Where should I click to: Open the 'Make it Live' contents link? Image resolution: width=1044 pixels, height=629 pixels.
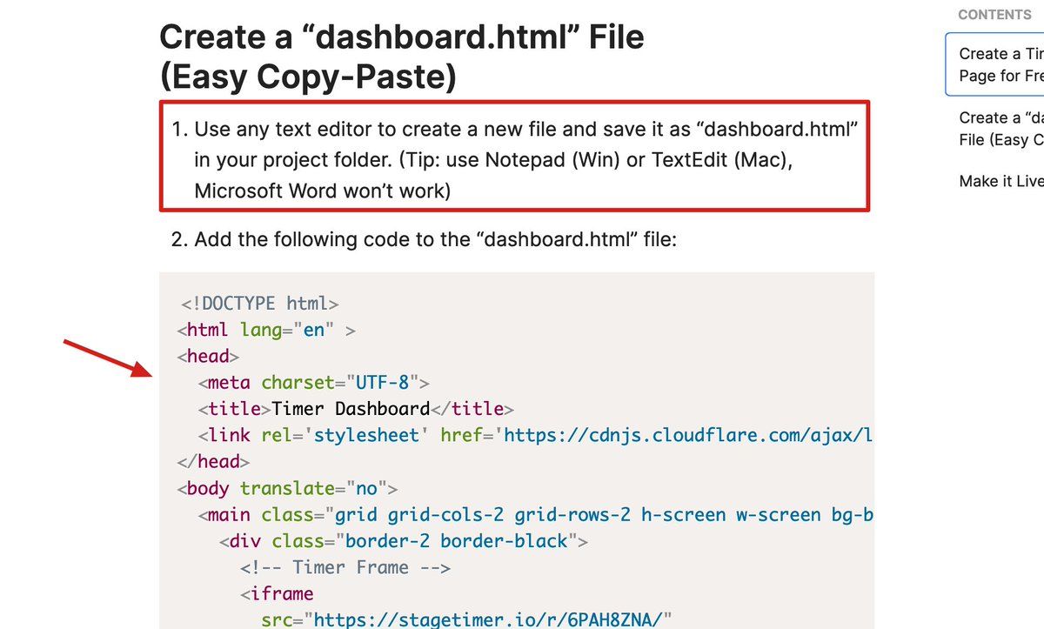click(1000, 181)
